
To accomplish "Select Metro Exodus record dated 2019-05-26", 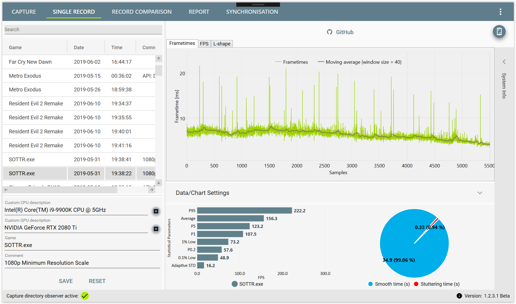I will pyautogui.click(x=79, y=90).
